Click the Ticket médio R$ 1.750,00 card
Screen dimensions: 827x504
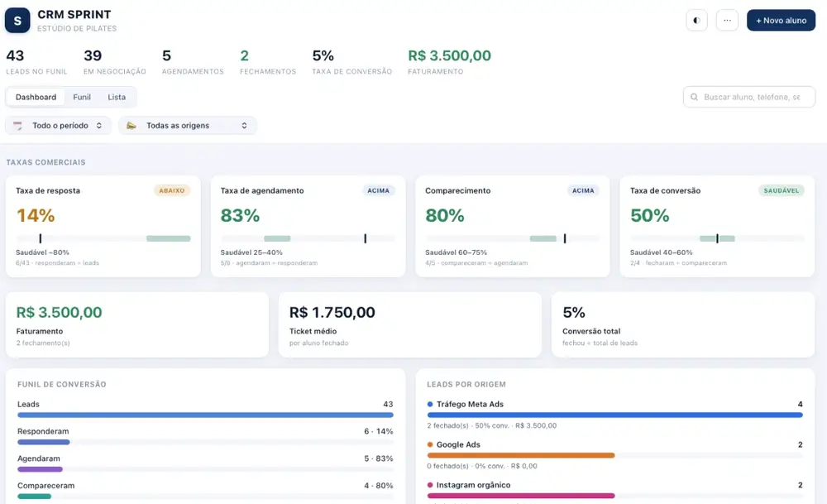point(410,324)
